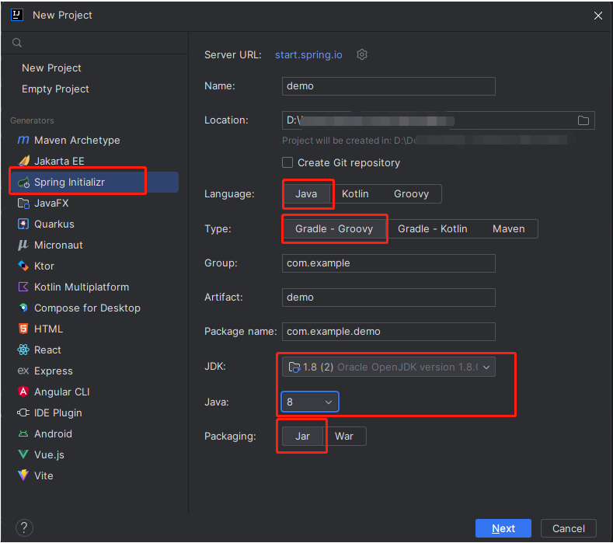
Task: Select Kotlin as the language
Action: coord(355,194)
